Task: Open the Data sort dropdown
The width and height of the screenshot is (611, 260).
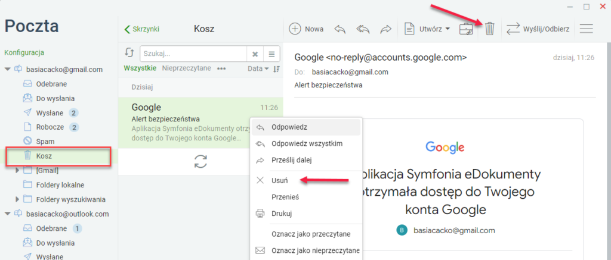Action: point(258,68)
